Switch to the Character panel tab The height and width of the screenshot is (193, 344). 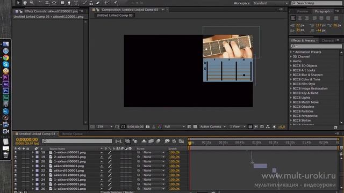point(327,41)
